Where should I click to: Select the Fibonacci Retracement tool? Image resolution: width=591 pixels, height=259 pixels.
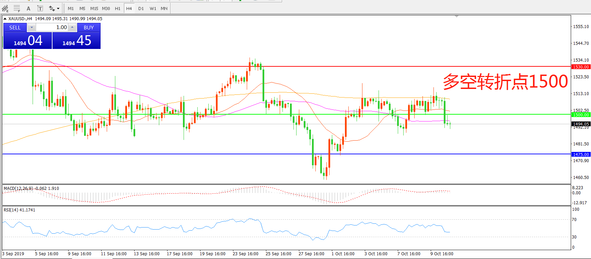[17, 9]
